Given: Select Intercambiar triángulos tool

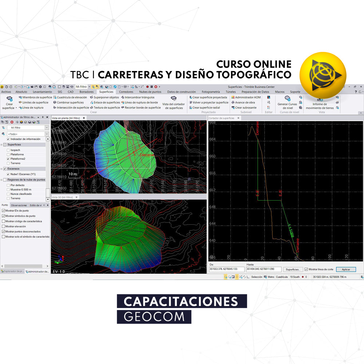Looking at the screenshot, I should (139, 97).
